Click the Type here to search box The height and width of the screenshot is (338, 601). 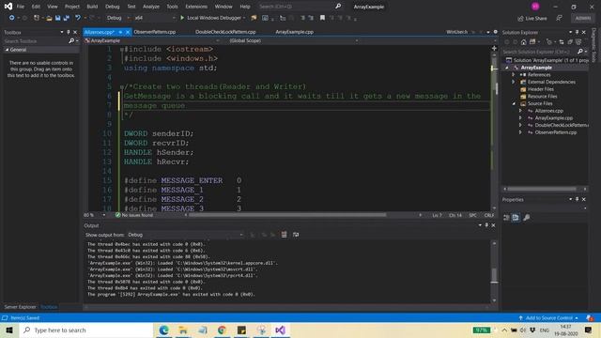(86, 330)
